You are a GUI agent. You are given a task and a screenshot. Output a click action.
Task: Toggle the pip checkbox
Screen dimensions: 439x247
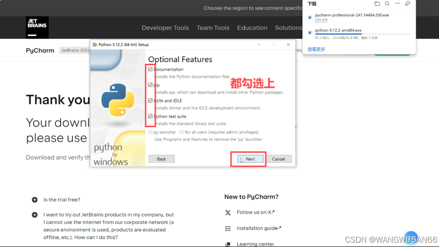click(150, 85)
